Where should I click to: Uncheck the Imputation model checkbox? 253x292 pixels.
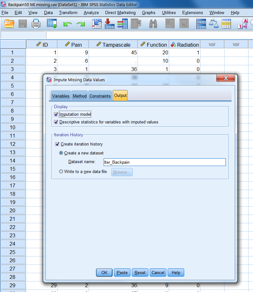(56, 114)
